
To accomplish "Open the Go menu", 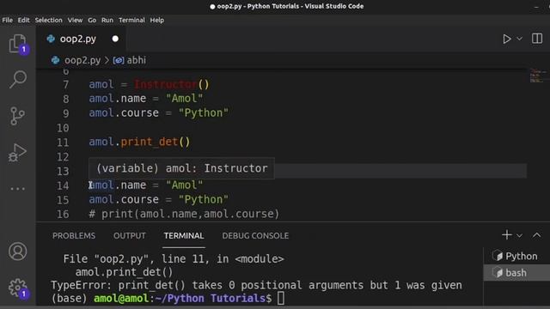I will coord(92,20).
